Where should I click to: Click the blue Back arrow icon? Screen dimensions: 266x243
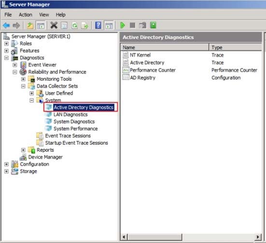[6, 26]
